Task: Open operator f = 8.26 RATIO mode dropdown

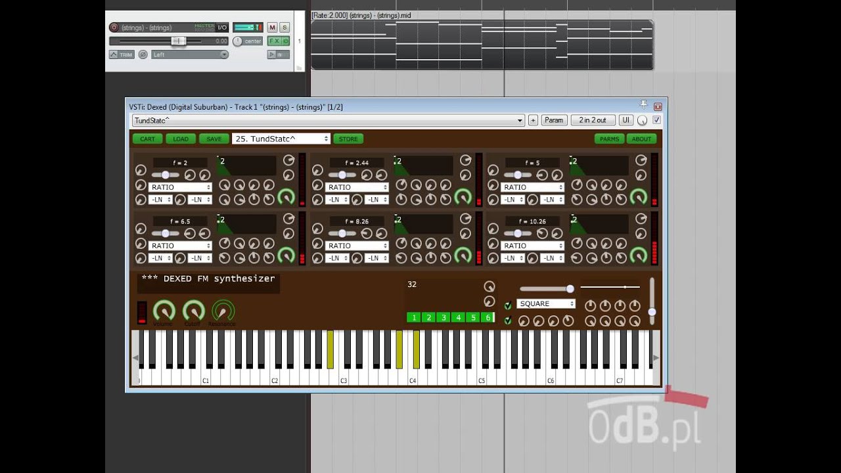Action: coord(357,246)
